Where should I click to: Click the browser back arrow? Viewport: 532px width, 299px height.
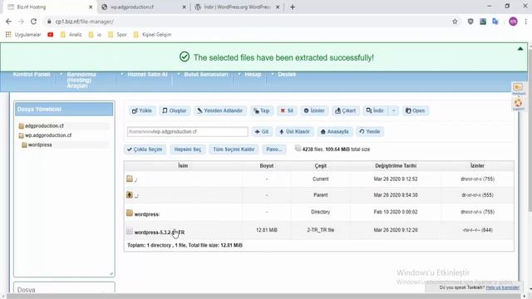click(8, 22)
